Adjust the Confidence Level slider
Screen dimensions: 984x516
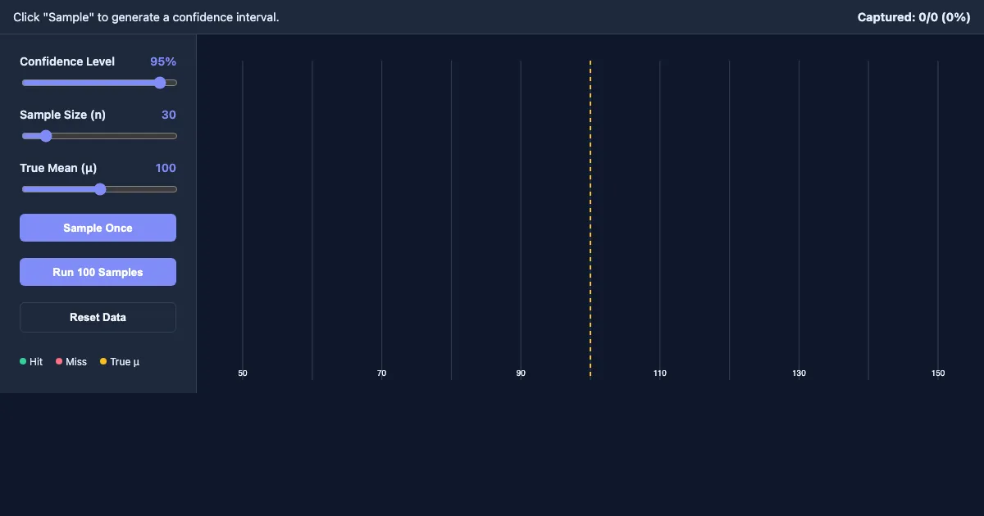click(x=98, y=83)
